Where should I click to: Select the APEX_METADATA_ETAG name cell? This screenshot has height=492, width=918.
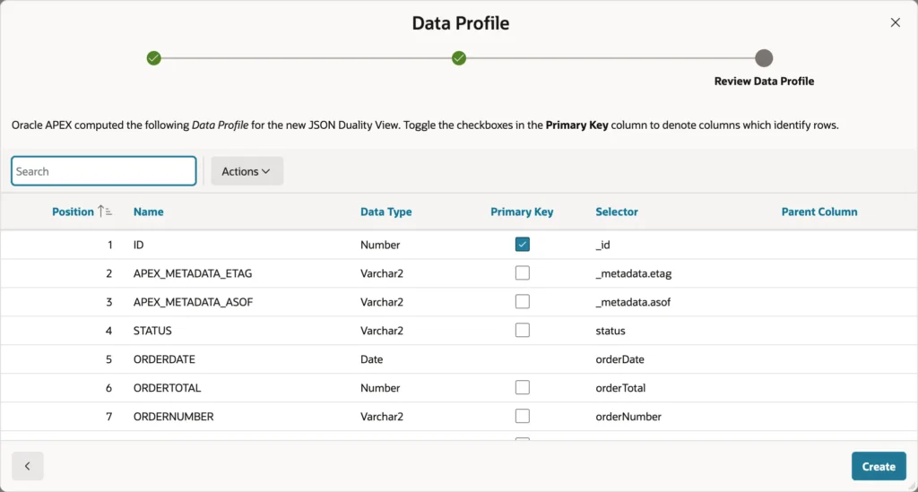193,273
